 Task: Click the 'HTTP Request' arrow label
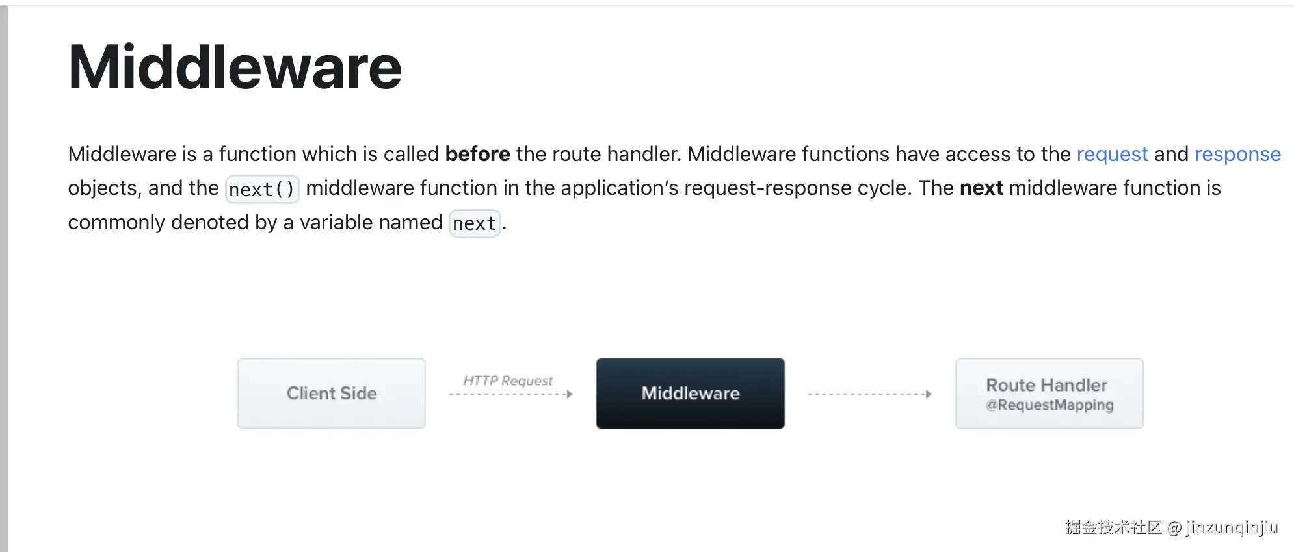508,381
